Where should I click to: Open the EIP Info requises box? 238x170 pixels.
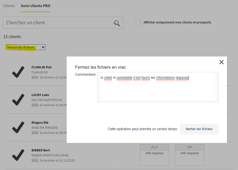click(x=190, y=155)
